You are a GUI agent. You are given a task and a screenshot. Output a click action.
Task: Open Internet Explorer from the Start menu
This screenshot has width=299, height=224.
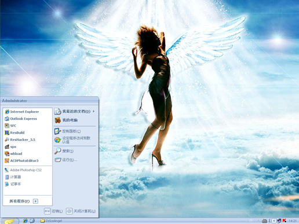[28, 112]
